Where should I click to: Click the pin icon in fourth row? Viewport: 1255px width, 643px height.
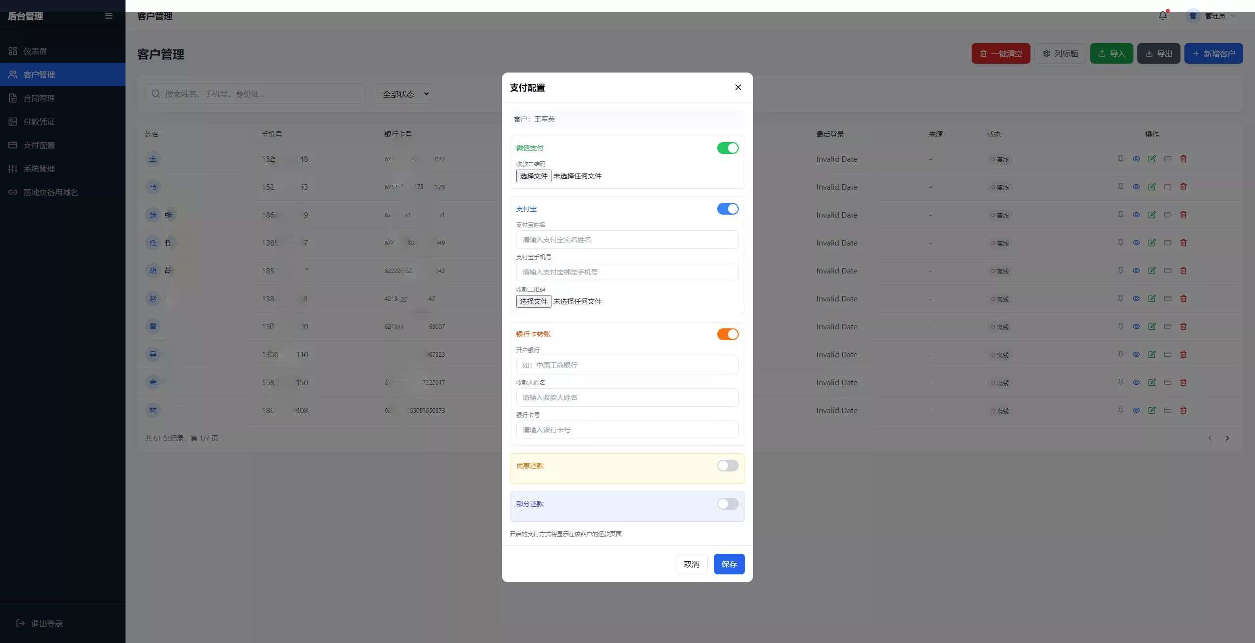1120,243
